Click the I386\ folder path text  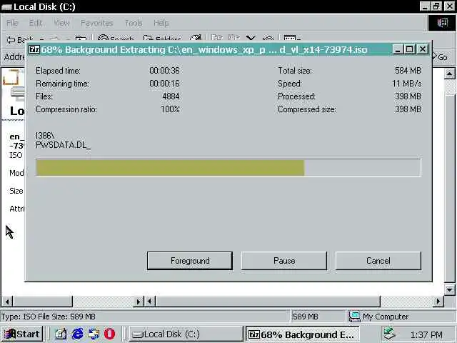(x=45, y=135)
